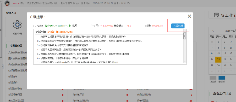Go to previous calendar month arrow

(213, 31)
